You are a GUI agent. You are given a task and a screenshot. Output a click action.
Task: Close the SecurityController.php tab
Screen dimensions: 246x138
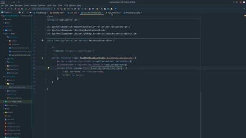click(x=103, y=13)
